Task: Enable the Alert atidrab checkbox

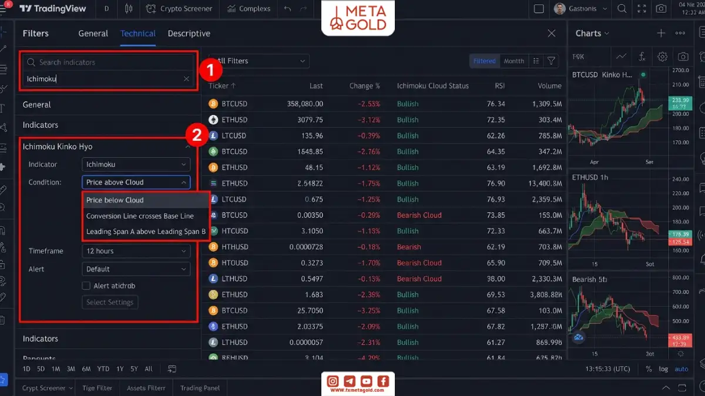Action: click(87, 286)
